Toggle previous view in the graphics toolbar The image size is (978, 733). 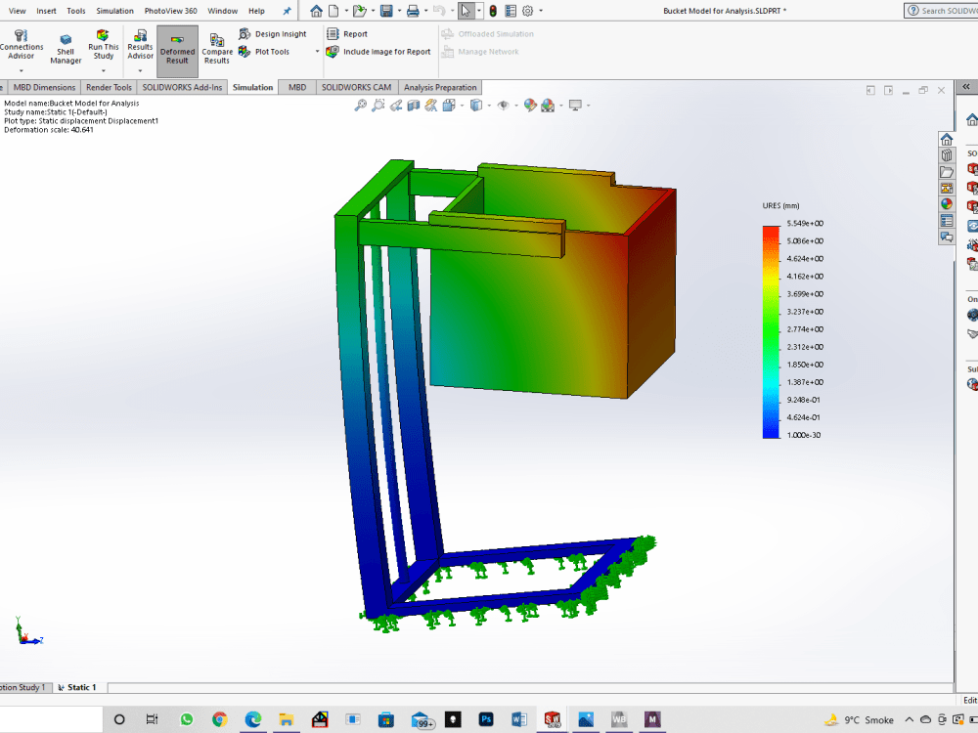click(396, 105)
